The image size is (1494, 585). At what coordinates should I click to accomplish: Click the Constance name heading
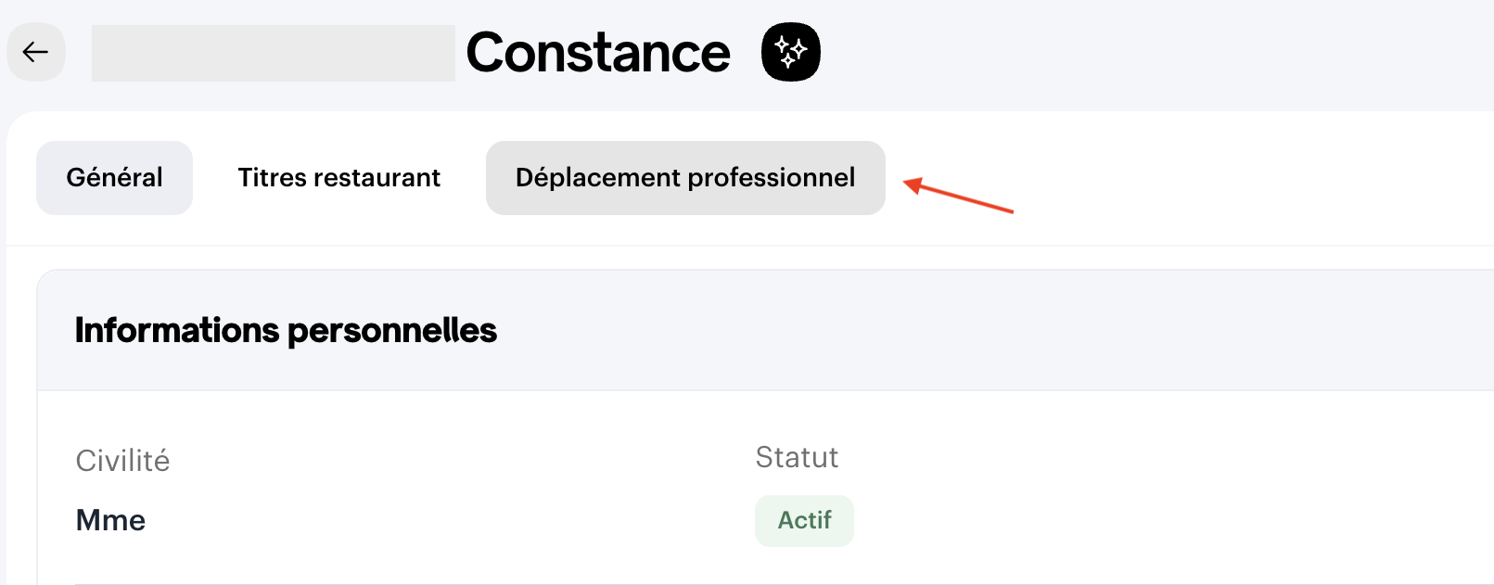pyautogui.click(x=598, y=53)
